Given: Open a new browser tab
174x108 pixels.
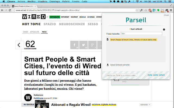Looking at the screenshot, I should point(40,6).
